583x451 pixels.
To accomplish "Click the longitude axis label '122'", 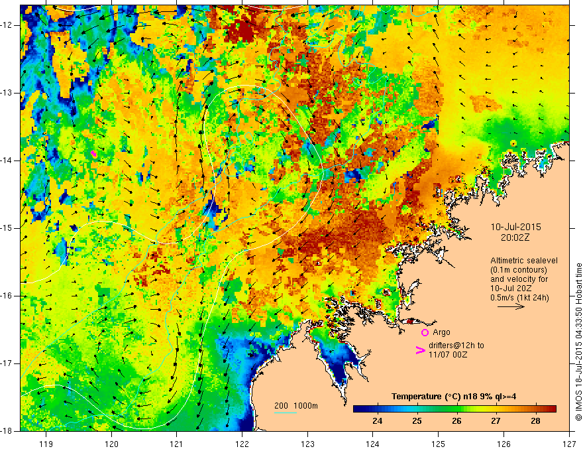I will (242, 444).
